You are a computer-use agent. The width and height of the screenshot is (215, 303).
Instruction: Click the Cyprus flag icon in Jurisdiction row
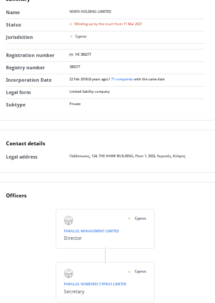[x=71, y=36]
